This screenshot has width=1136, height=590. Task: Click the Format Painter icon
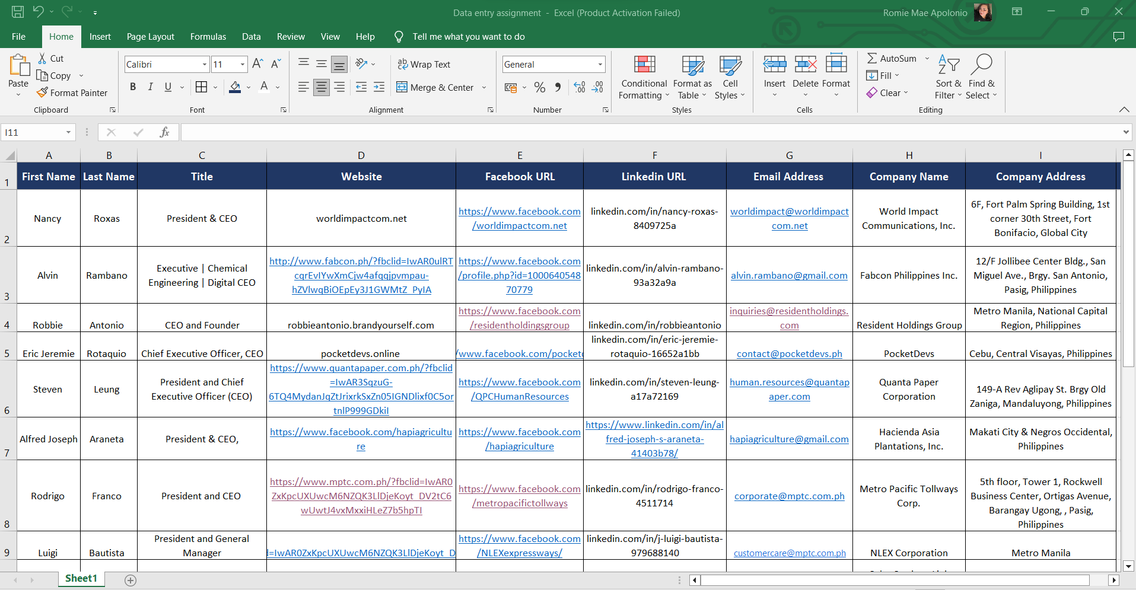click(x=42, y=93)
